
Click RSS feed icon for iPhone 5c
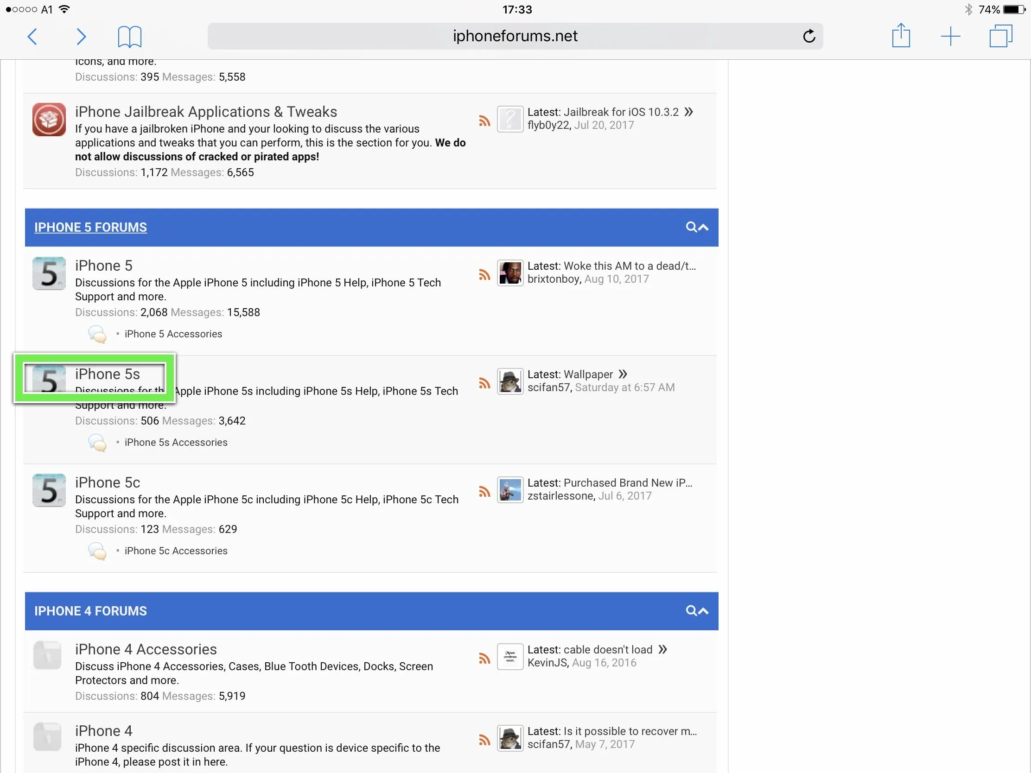coord(484,492)
